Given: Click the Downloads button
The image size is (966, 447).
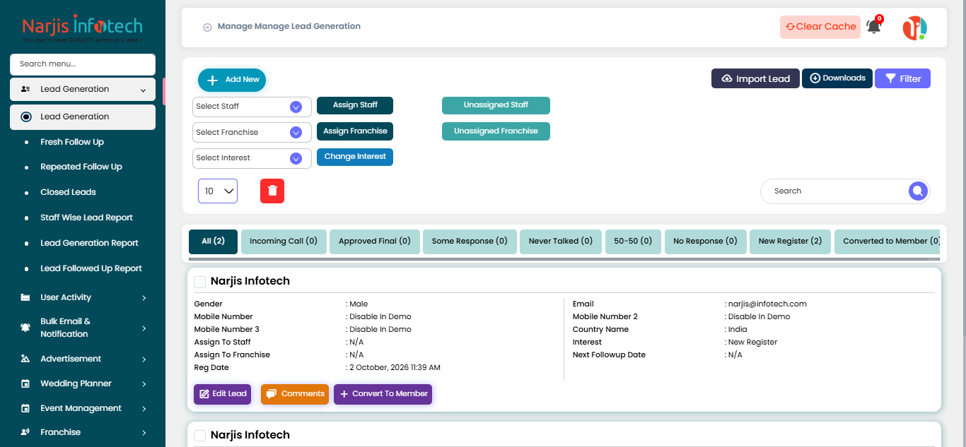Looking at the screenshot, I should click(x=837, y=78).
